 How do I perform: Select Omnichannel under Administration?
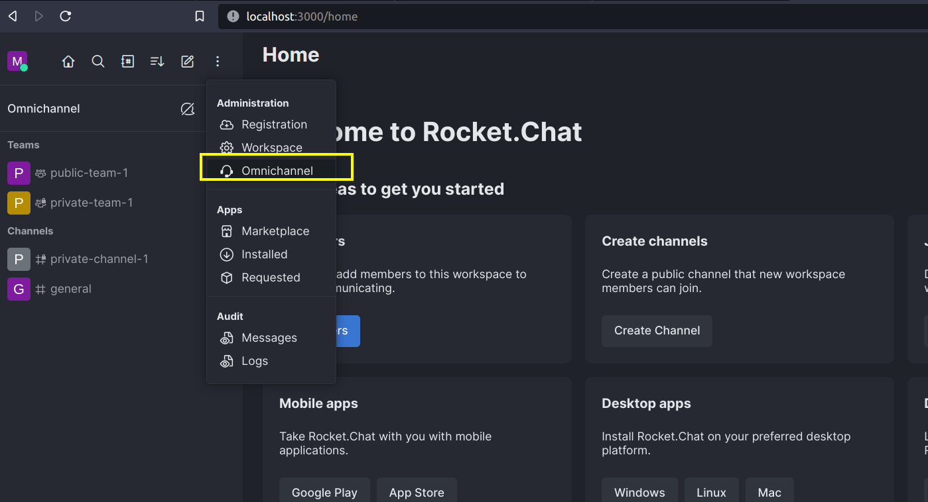[x=277, y=170]
